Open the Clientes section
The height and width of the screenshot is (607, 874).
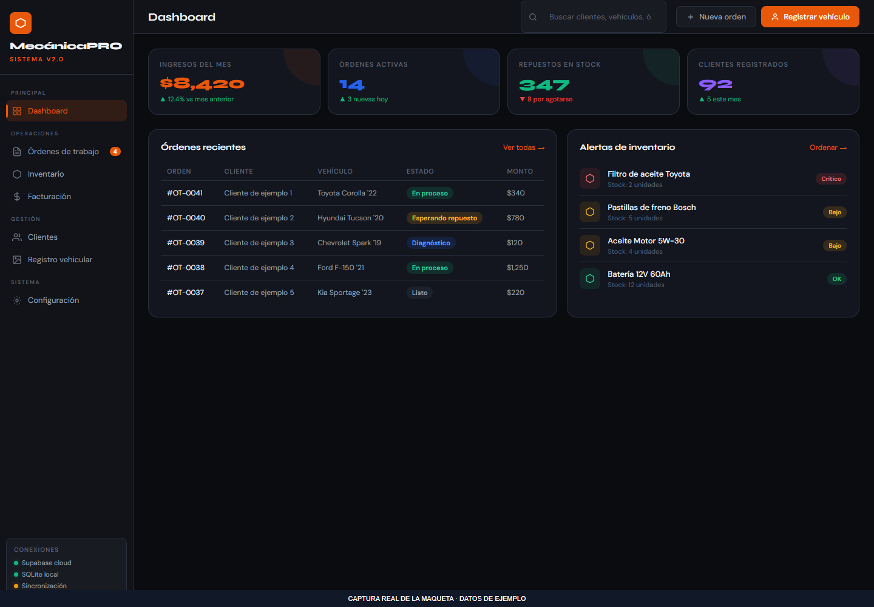(67, 237)
